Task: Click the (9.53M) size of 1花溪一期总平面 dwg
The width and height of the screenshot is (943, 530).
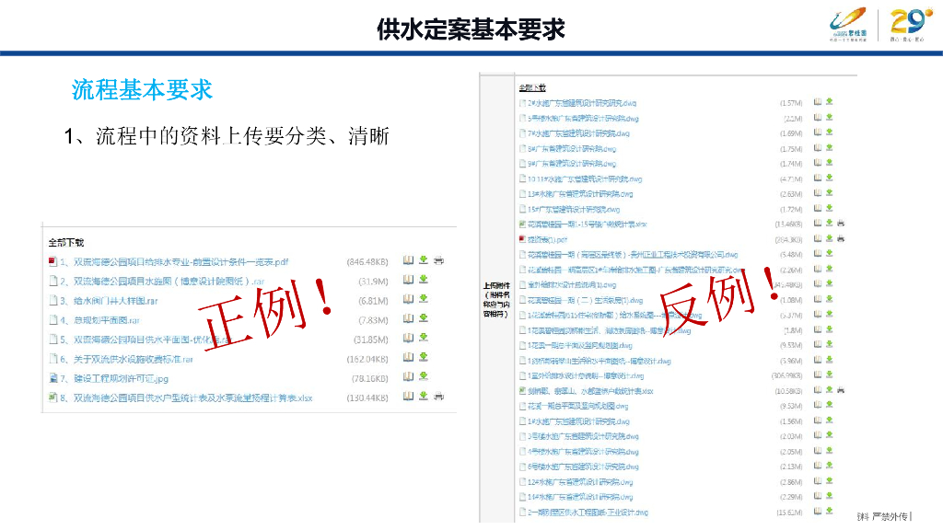Action: pos(791,346)
